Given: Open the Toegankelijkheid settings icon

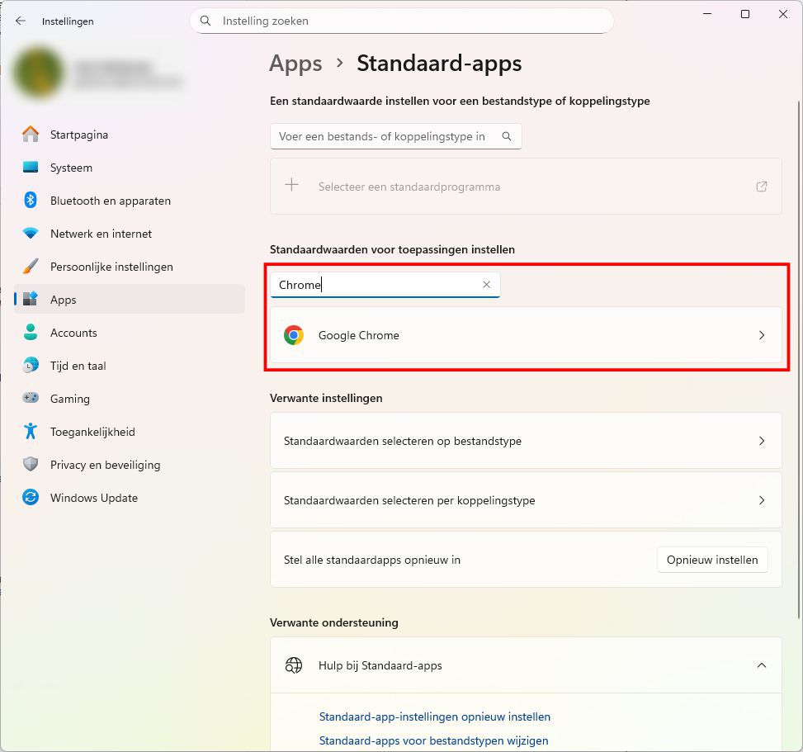Looking at the screenshot, I should (x=31, y=432).
